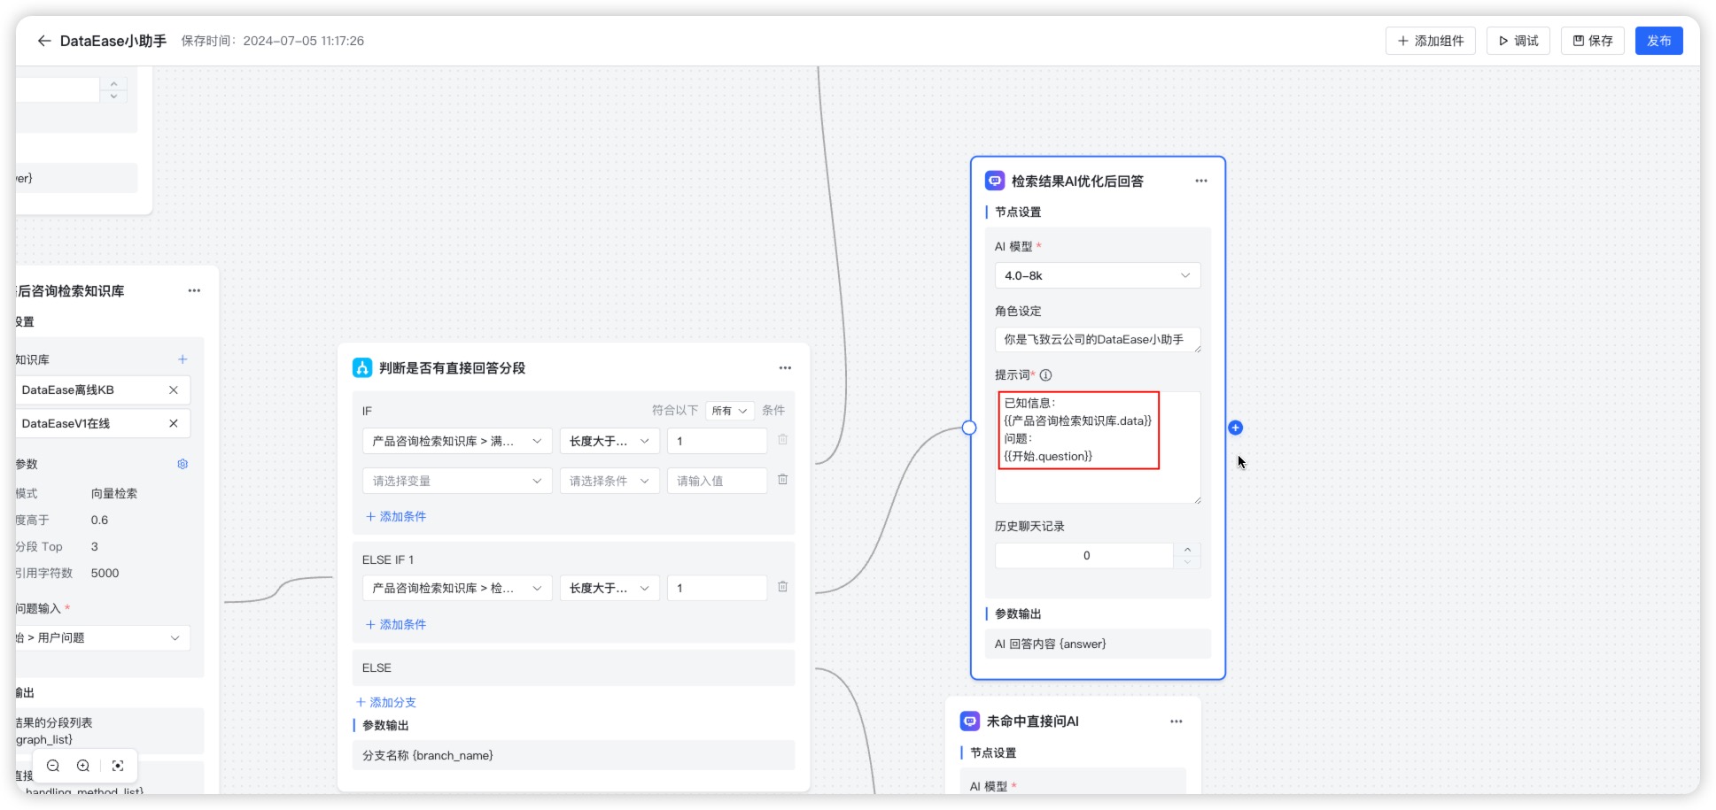Click the 向量检索 mode value
This screenshot has height=810, width=1716.
pos(113,493)
